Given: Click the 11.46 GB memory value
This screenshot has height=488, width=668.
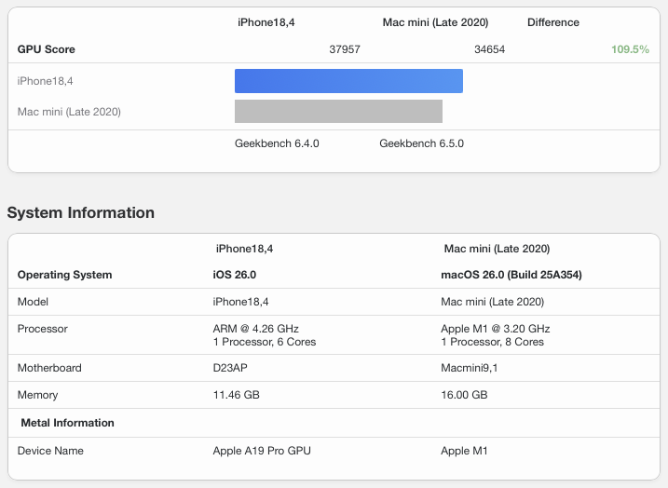Looking at the screenshot, I should tap(237, 395).
